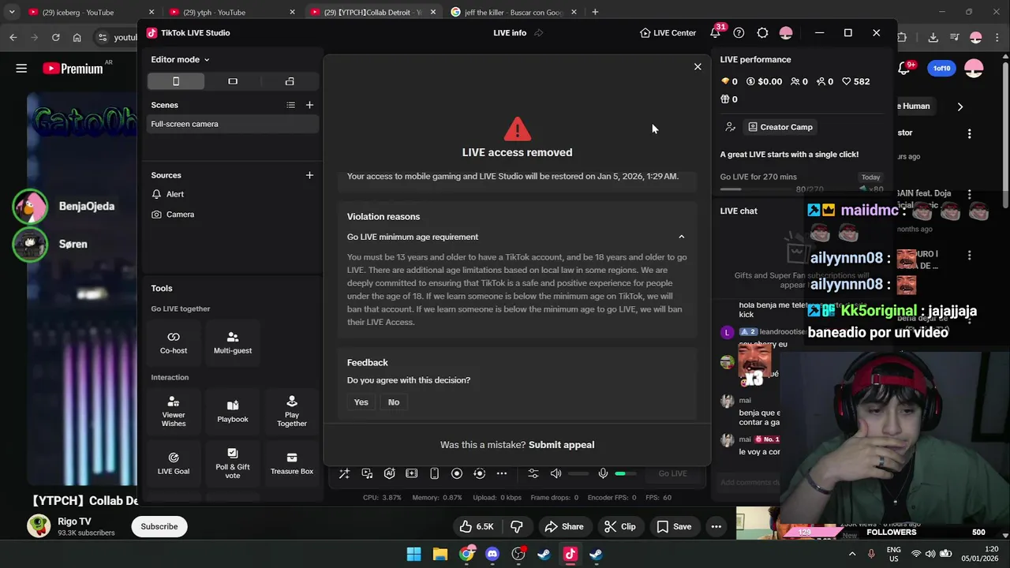
Task: Open the Multi-guest tool
Action: (x=233, y=342)
